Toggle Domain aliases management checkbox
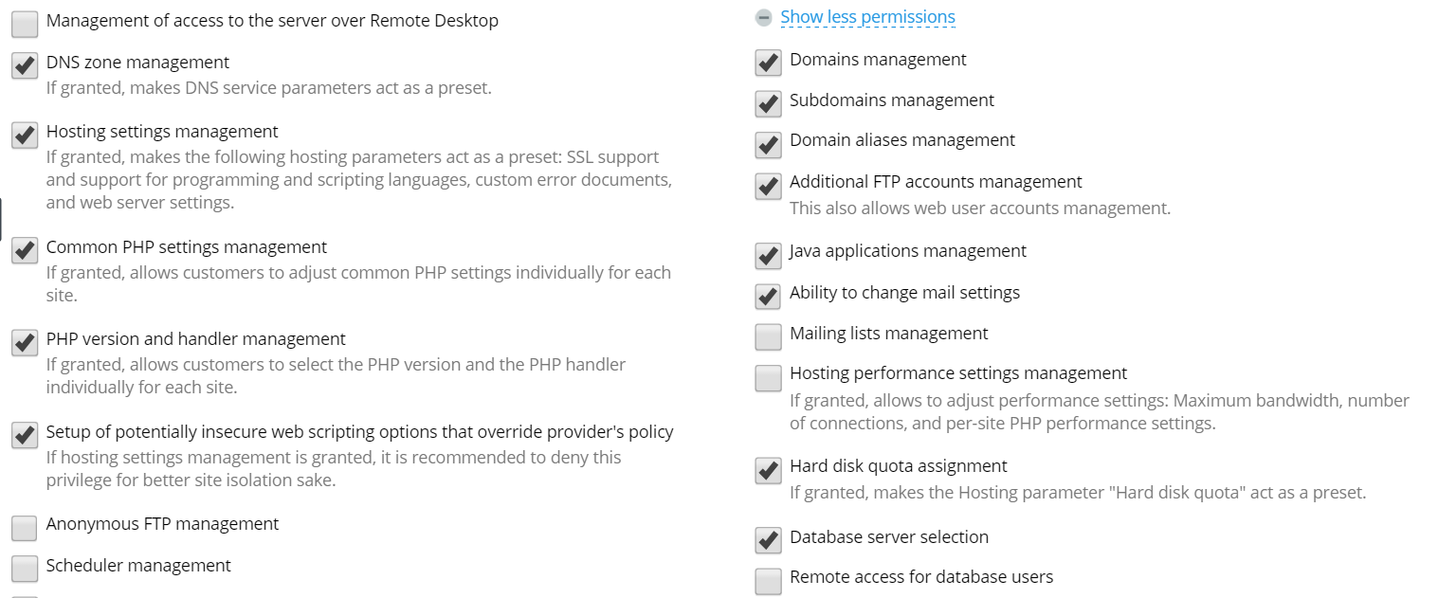The image size is (1438, 598). pyautogui.click(x=768, y=144)
